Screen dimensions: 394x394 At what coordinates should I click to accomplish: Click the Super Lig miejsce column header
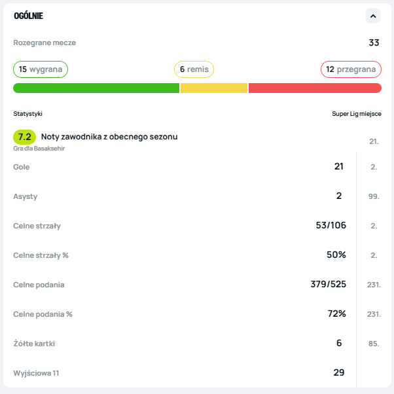[357, 114]
